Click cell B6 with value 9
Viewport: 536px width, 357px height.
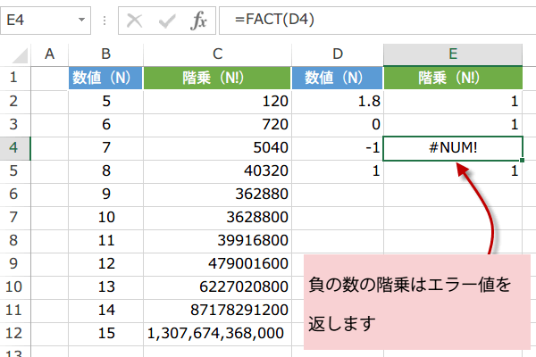(105, 195)
